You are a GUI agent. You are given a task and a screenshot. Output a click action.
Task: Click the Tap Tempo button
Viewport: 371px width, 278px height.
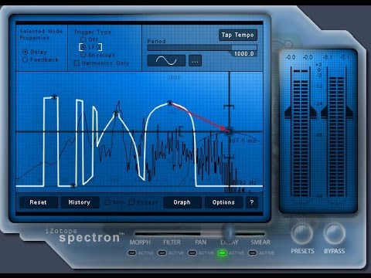pos(238,35)
